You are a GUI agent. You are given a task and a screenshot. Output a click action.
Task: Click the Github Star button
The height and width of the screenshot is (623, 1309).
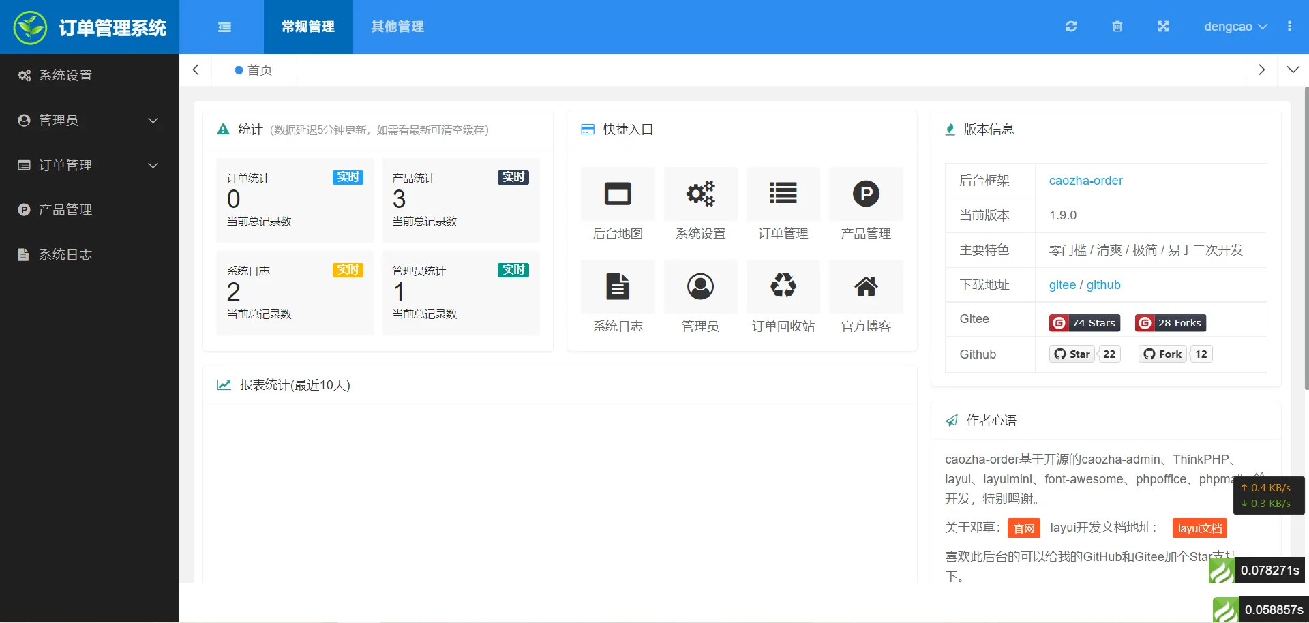click(1072, 354)
